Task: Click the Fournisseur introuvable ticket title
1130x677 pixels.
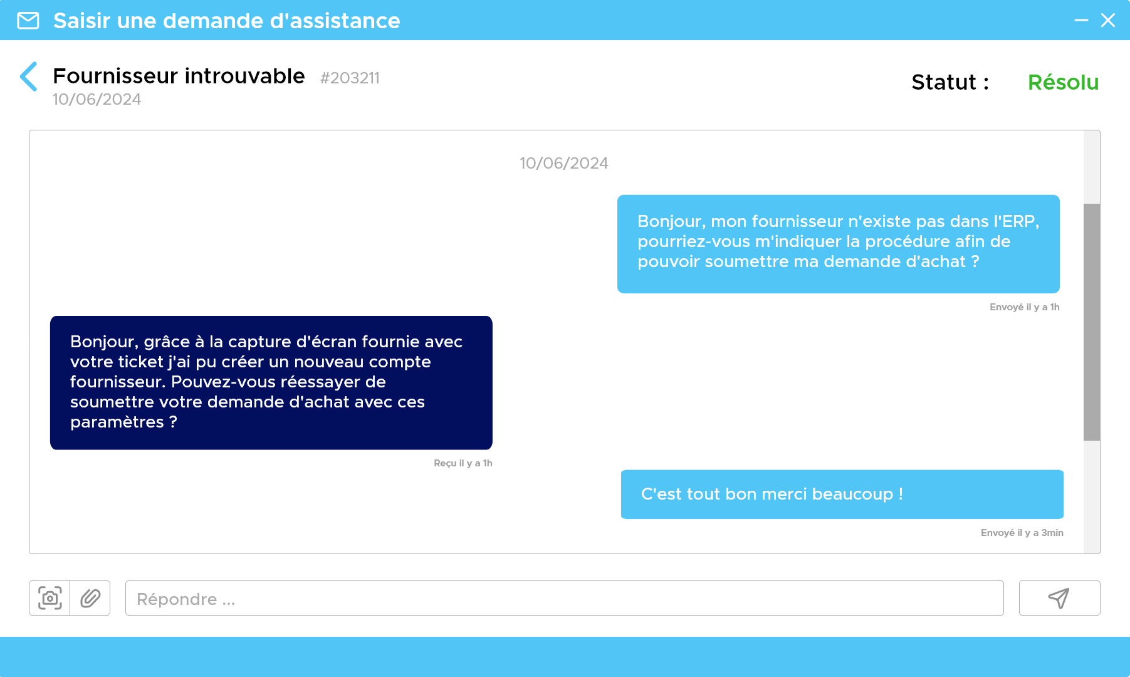Action: tap(179, 76)
